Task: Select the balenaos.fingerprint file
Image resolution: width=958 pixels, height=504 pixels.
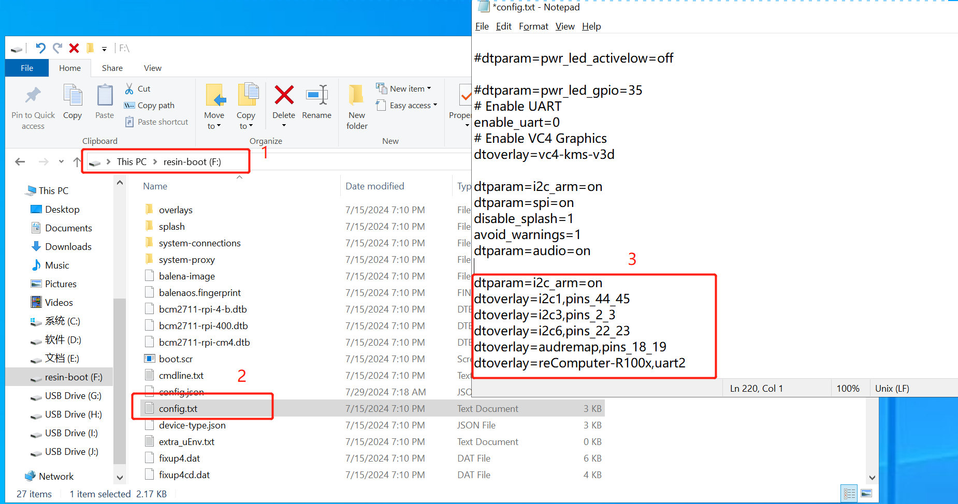Action: point(199,293)
